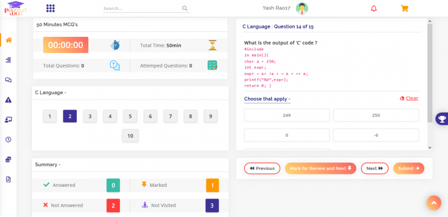The width and height of the screenshot is (448, 217).
Task: Submit the test
Action: click(x=409, y=168)
